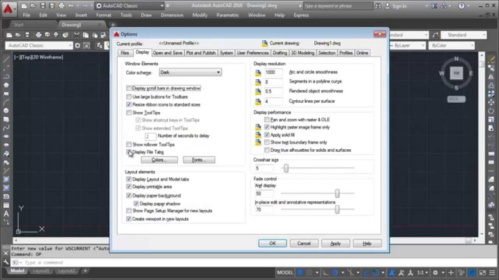Open AutoCAD Classic workspace dropdown in toolbar row
Screen dimensions: 499x280
[x=39, y=45]
